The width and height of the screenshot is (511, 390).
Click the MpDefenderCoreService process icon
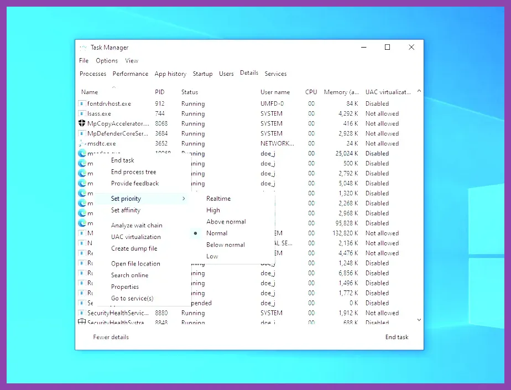(82, 133)
